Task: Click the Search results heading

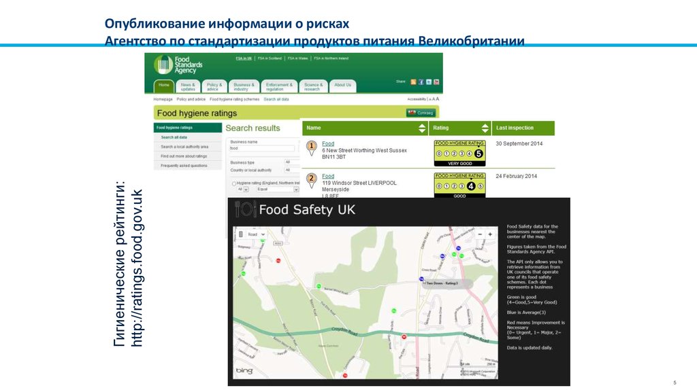Action: (253, 128)
